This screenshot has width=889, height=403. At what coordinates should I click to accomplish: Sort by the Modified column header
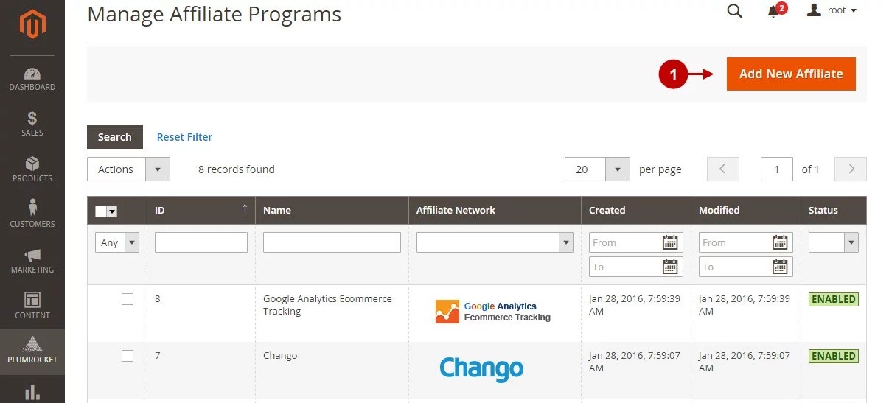coord(719,210)
